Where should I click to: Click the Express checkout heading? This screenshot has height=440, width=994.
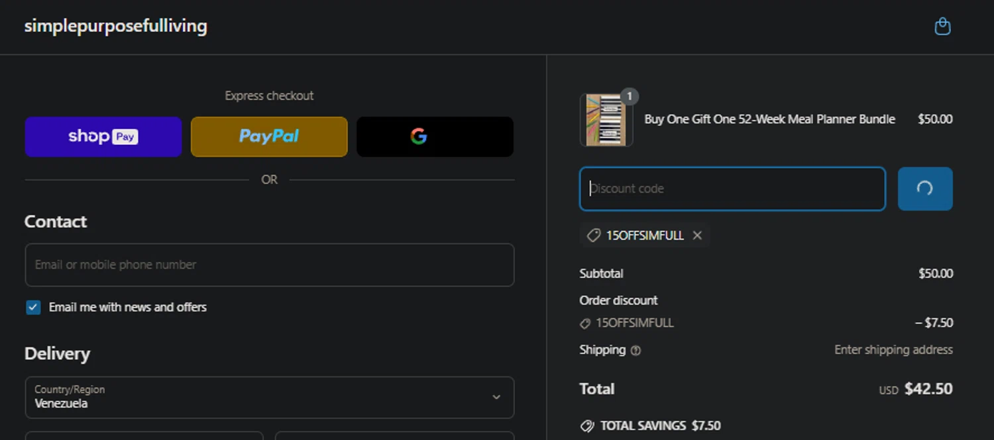[269, 95]
